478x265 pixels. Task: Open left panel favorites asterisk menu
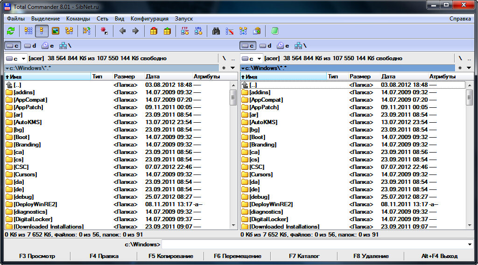point(224,68)
